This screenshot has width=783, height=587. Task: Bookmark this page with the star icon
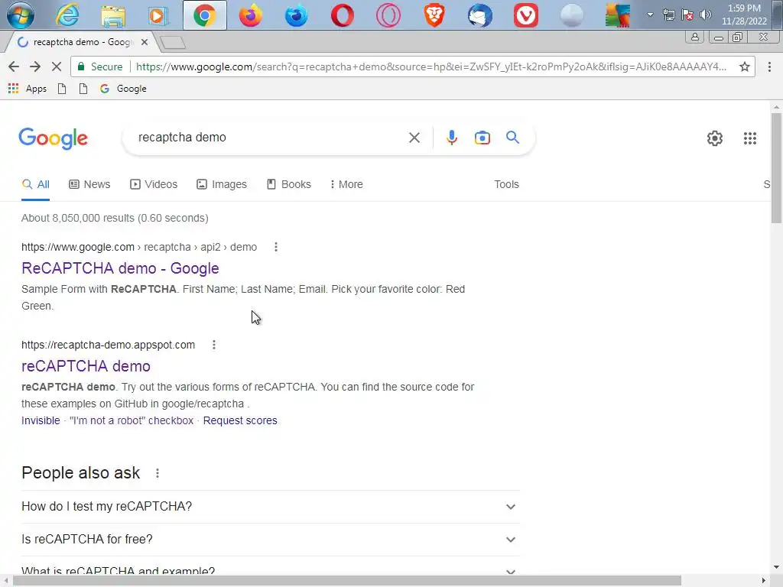pyautogui.click(x=745, y=66)
